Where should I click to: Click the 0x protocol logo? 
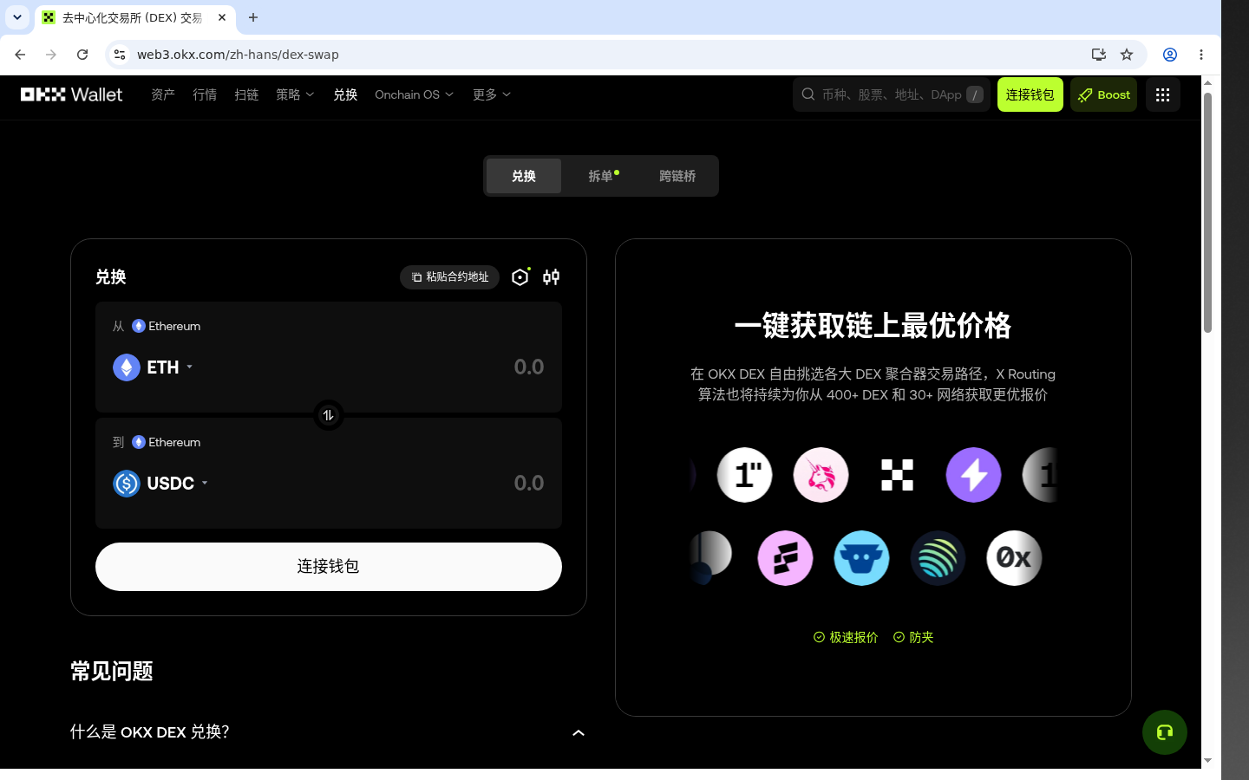click(x=1014, y=558)
